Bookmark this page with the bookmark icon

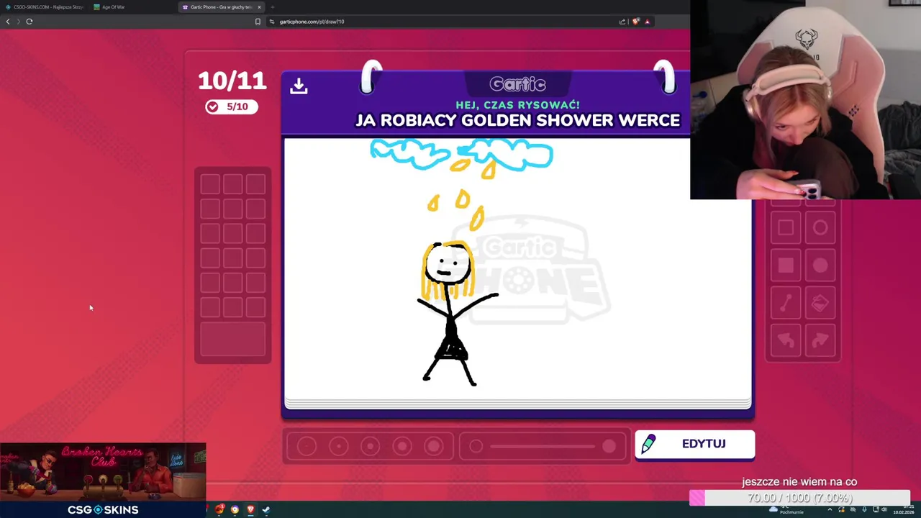click(x=258, y=22)
